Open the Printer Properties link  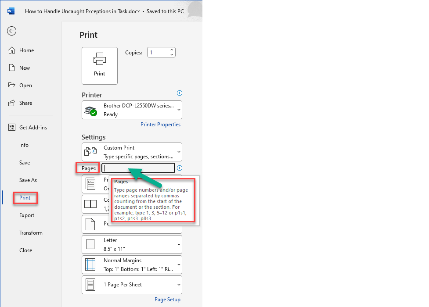pos(160,125)
